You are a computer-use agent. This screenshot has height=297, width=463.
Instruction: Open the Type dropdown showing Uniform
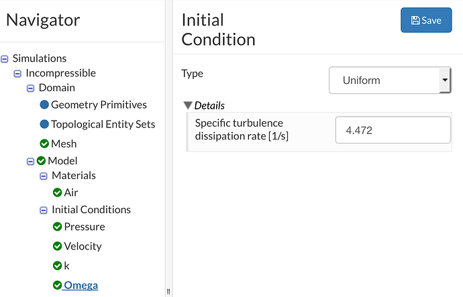point(389,80)
